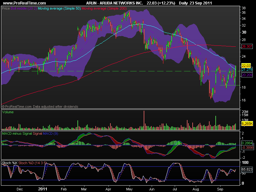Click the 30 price axis label
This screenshot has height=192, width=256.
point(244,32)
